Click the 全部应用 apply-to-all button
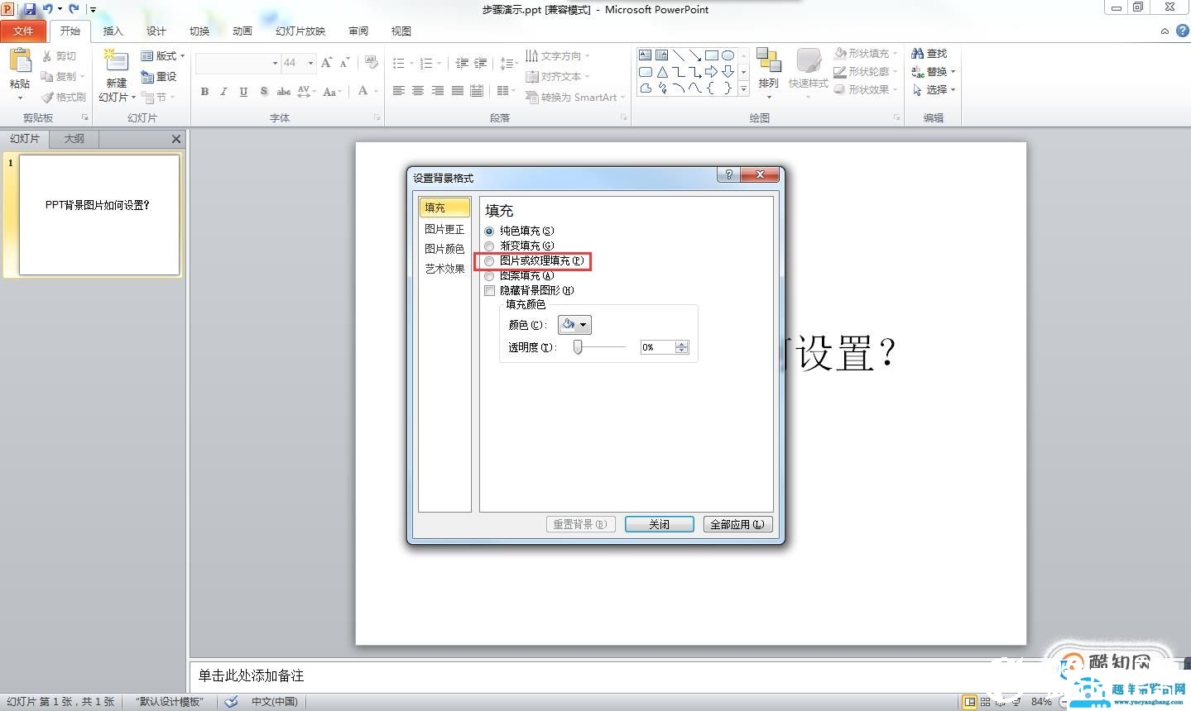Screen dimensions: 1191x711 click(x=737, y=524)
